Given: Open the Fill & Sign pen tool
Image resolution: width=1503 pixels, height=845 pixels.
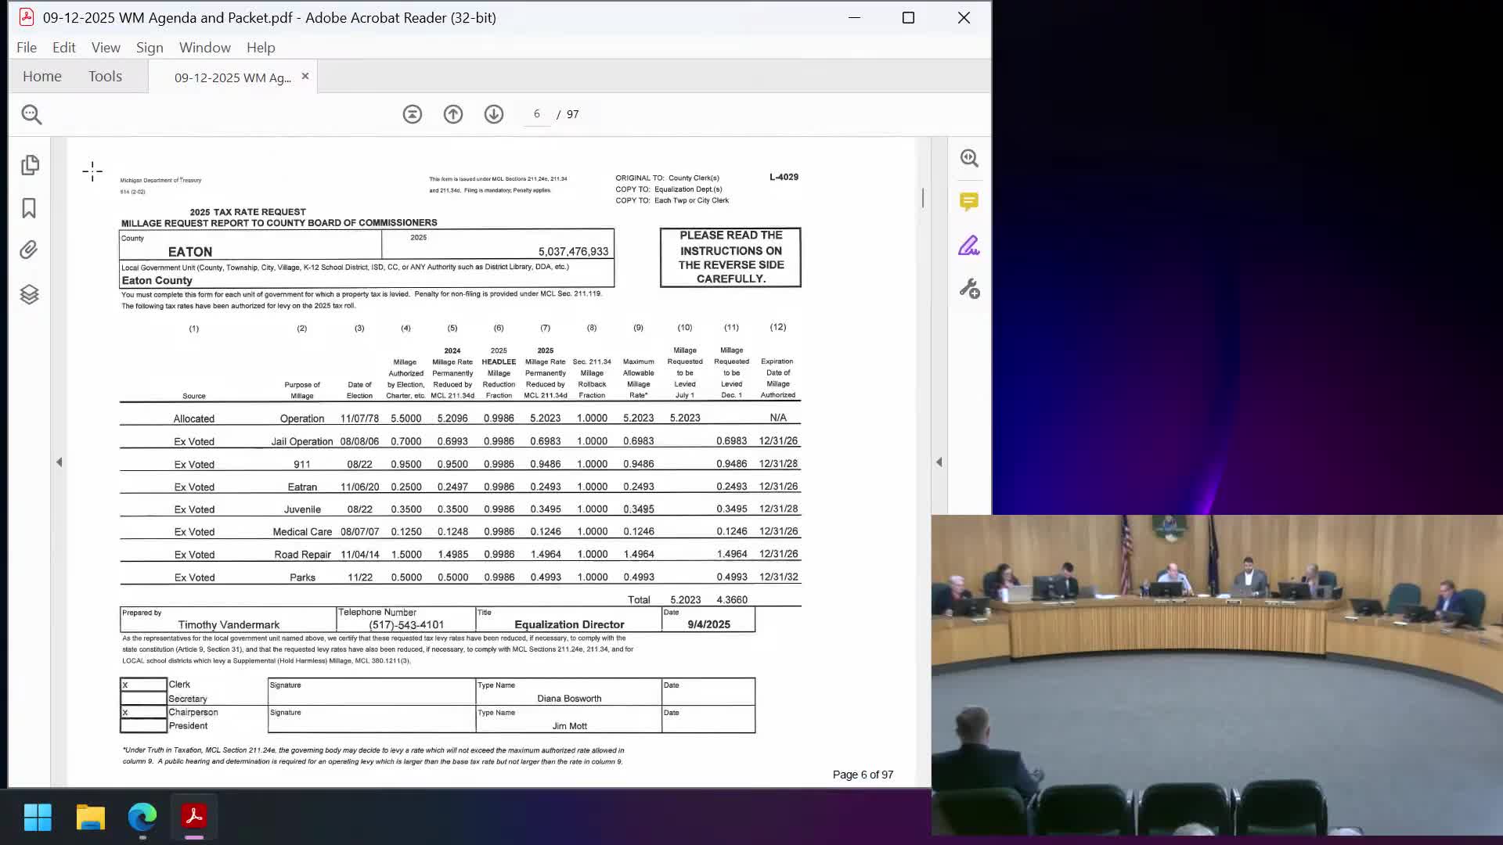Looking at the screenshot, I should [969, 246].
